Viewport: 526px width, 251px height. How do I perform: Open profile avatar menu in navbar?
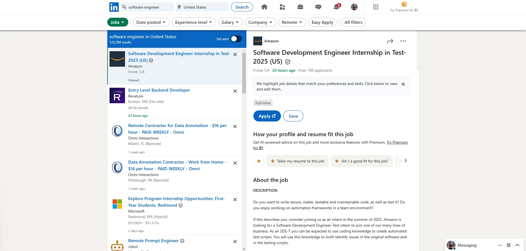coord(354,7)
